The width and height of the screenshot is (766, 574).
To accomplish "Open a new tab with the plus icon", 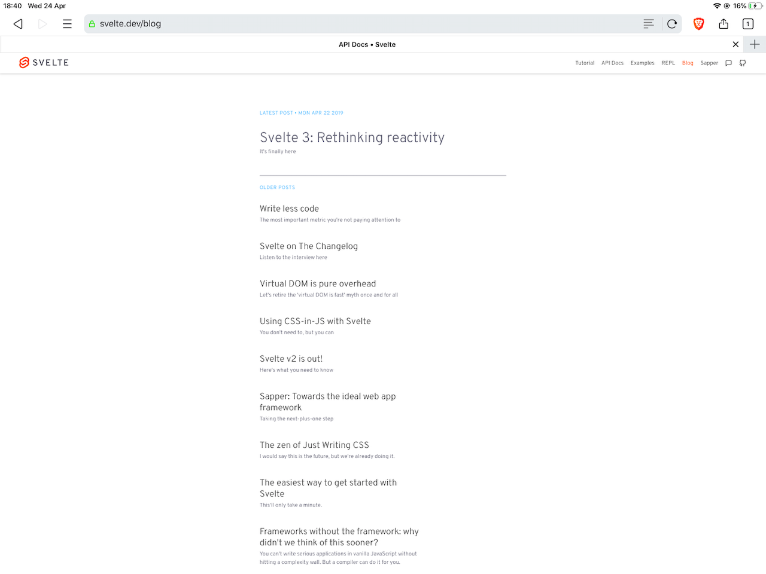I will (x=754, y=44).
